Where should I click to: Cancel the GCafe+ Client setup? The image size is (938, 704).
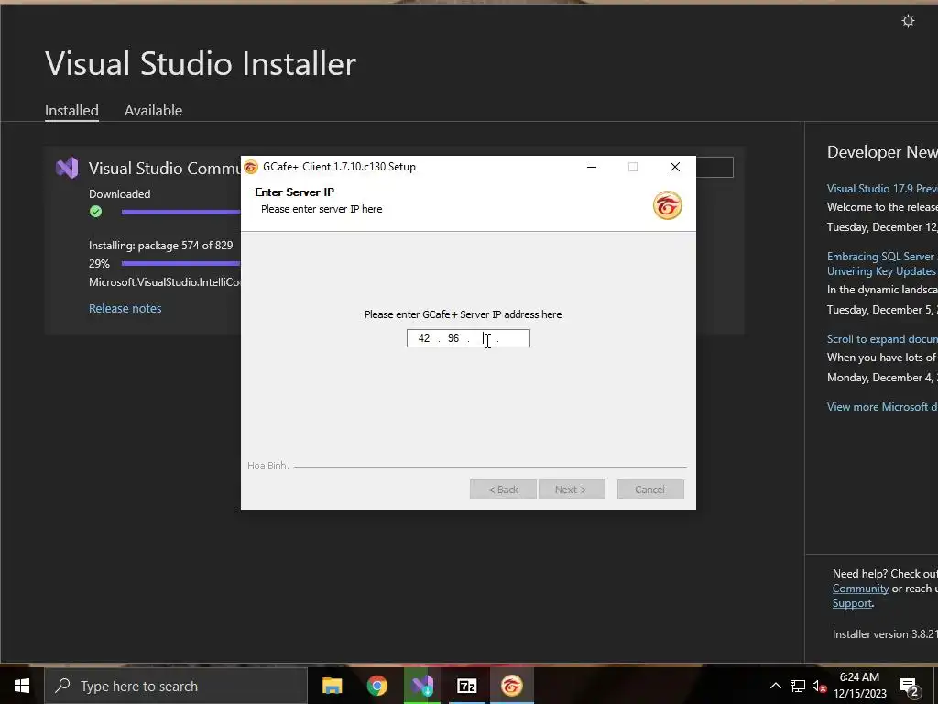[x=650, y=489]
